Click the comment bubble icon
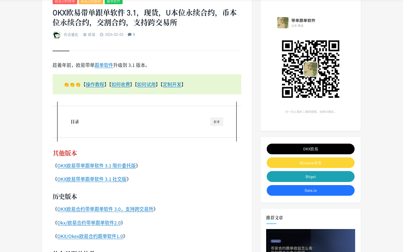 tap(130, 34)
